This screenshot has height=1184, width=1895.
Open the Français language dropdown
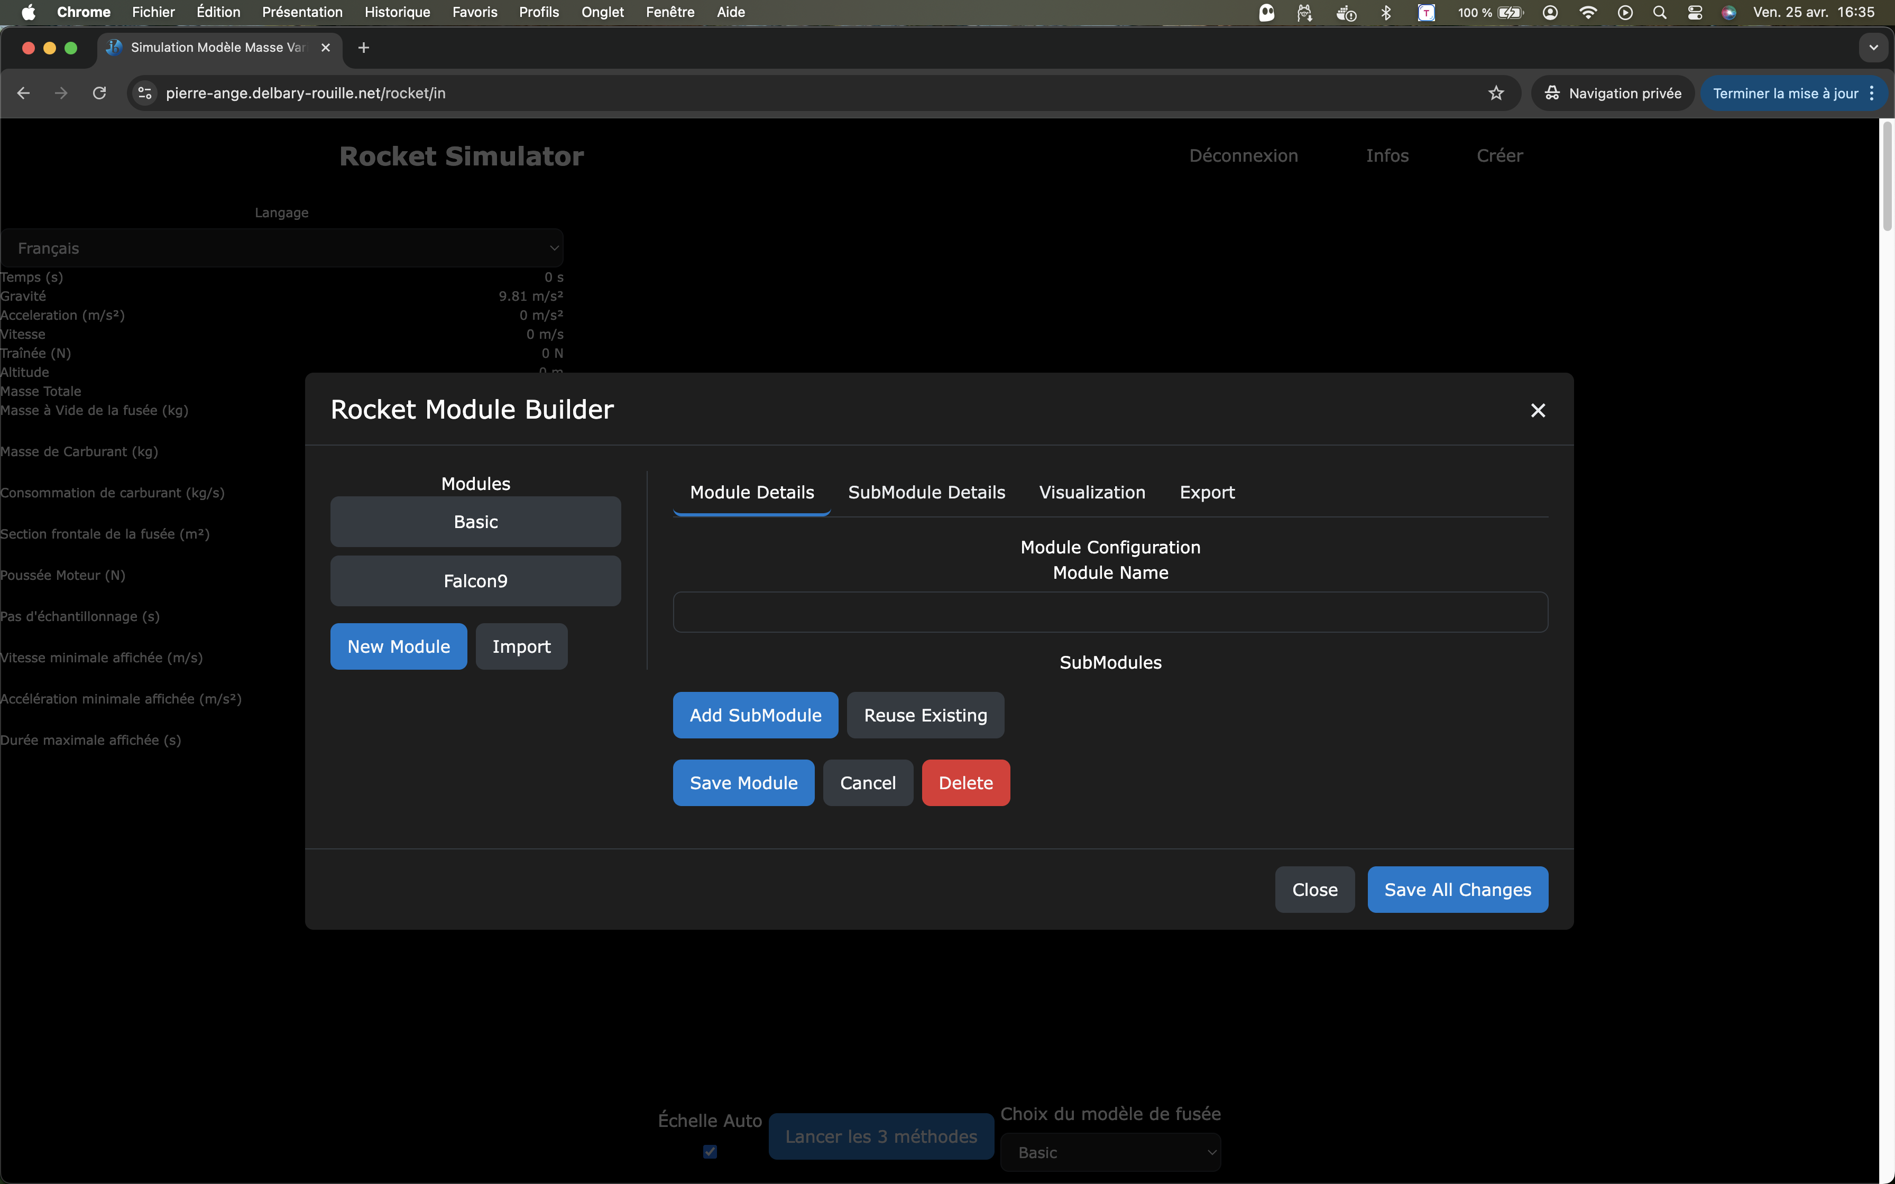282,248
